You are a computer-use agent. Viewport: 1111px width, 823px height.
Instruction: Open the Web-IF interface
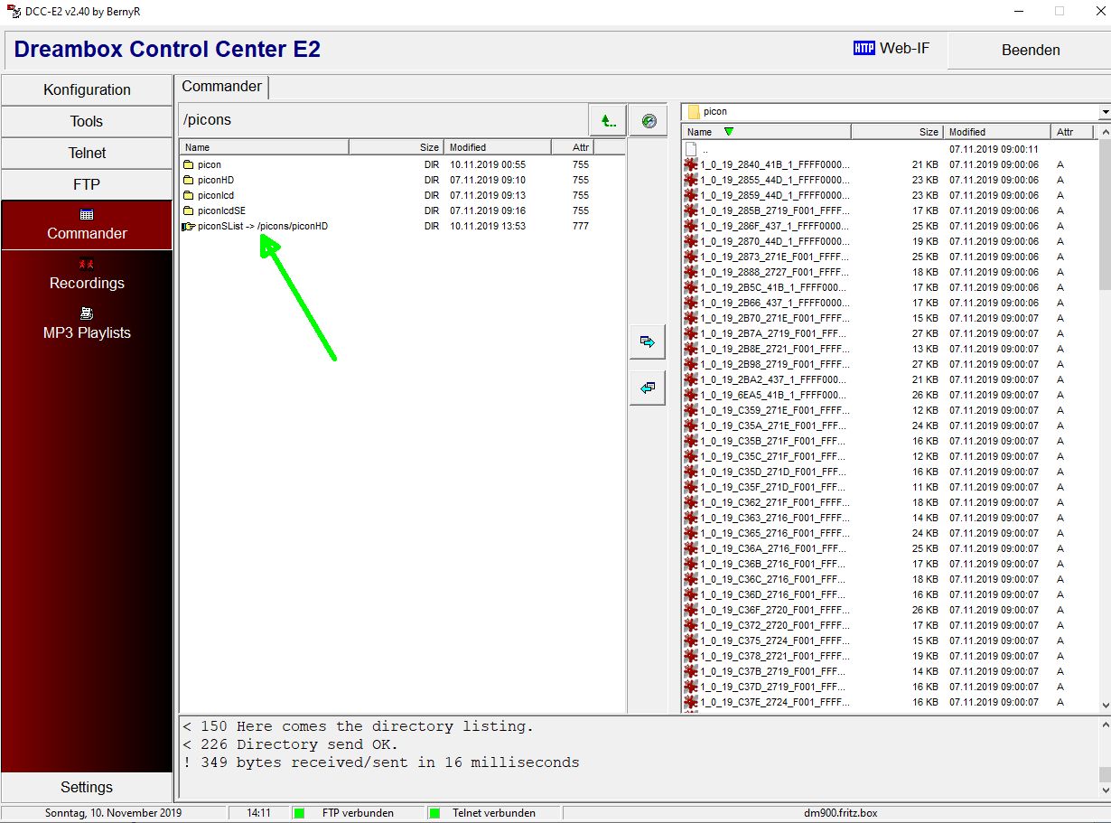(904, 48)
